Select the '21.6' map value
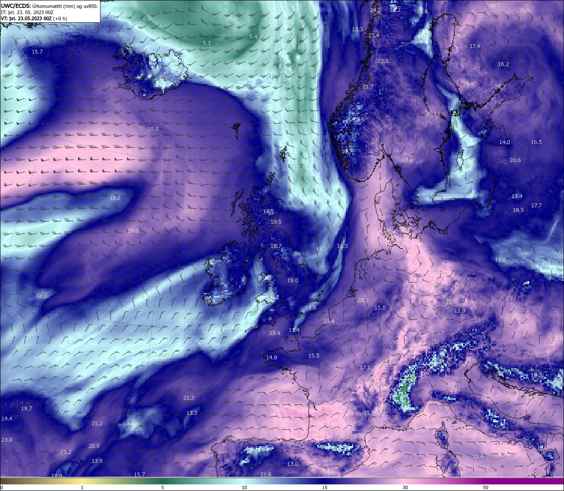 [x=266, y=475]
